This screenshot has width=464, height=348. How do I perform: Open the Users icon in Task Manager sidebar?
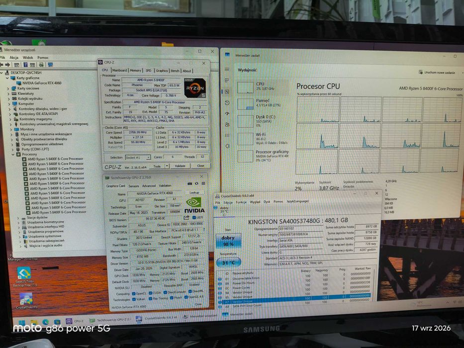coord(227,125)
